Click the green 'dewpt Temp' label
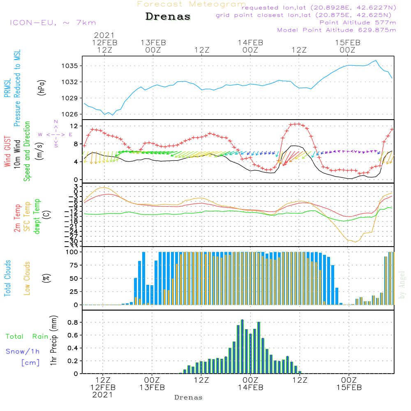 tap(37, 217)
